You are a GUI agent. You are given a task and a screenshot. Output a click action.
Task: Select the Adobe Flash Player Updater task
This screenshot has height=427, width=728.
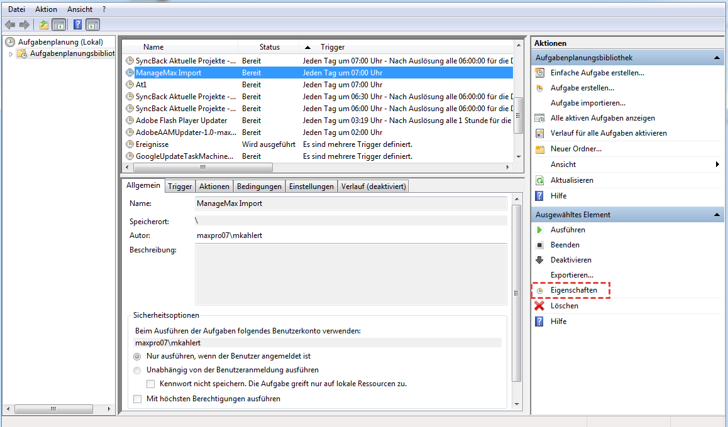(x=181, y=121)
